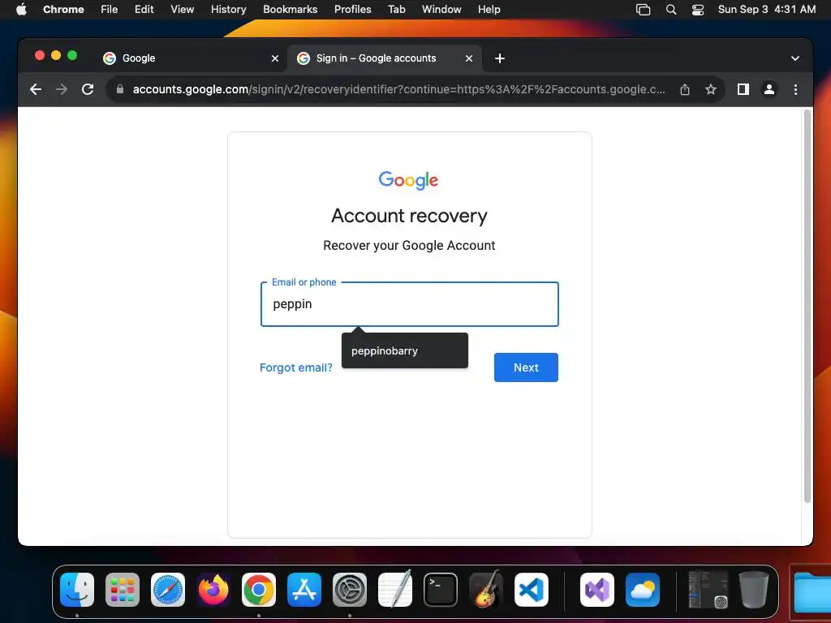Click the Next button

tap(526, 367)
